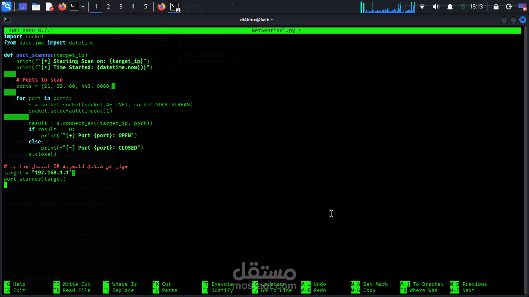Select the grouped terminal windows taskbar button
The image size is (529, 297).
[175, 7]
